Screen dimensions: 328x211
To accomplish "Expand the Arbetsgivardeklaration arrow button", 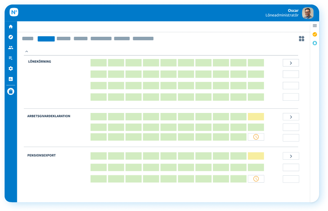I will tap(291, 117).
